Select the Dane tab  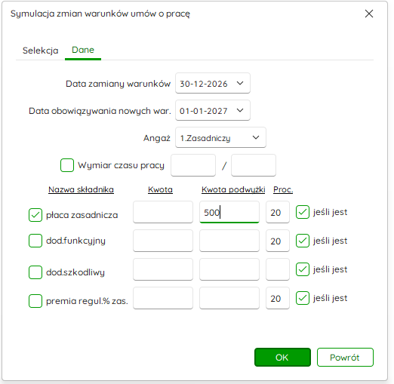pyautogui.click(x=83, y=50)
